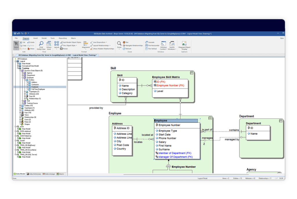Click the Employee entity title bar
This screenshot has width=297, height=199.
pos(176,121)
